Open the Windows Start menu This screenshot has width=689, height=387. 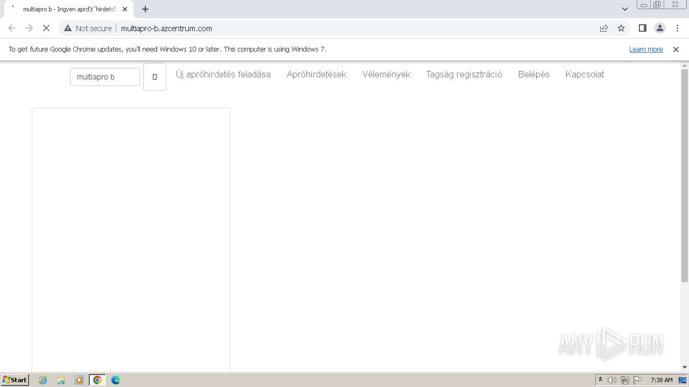coord(15,379)
